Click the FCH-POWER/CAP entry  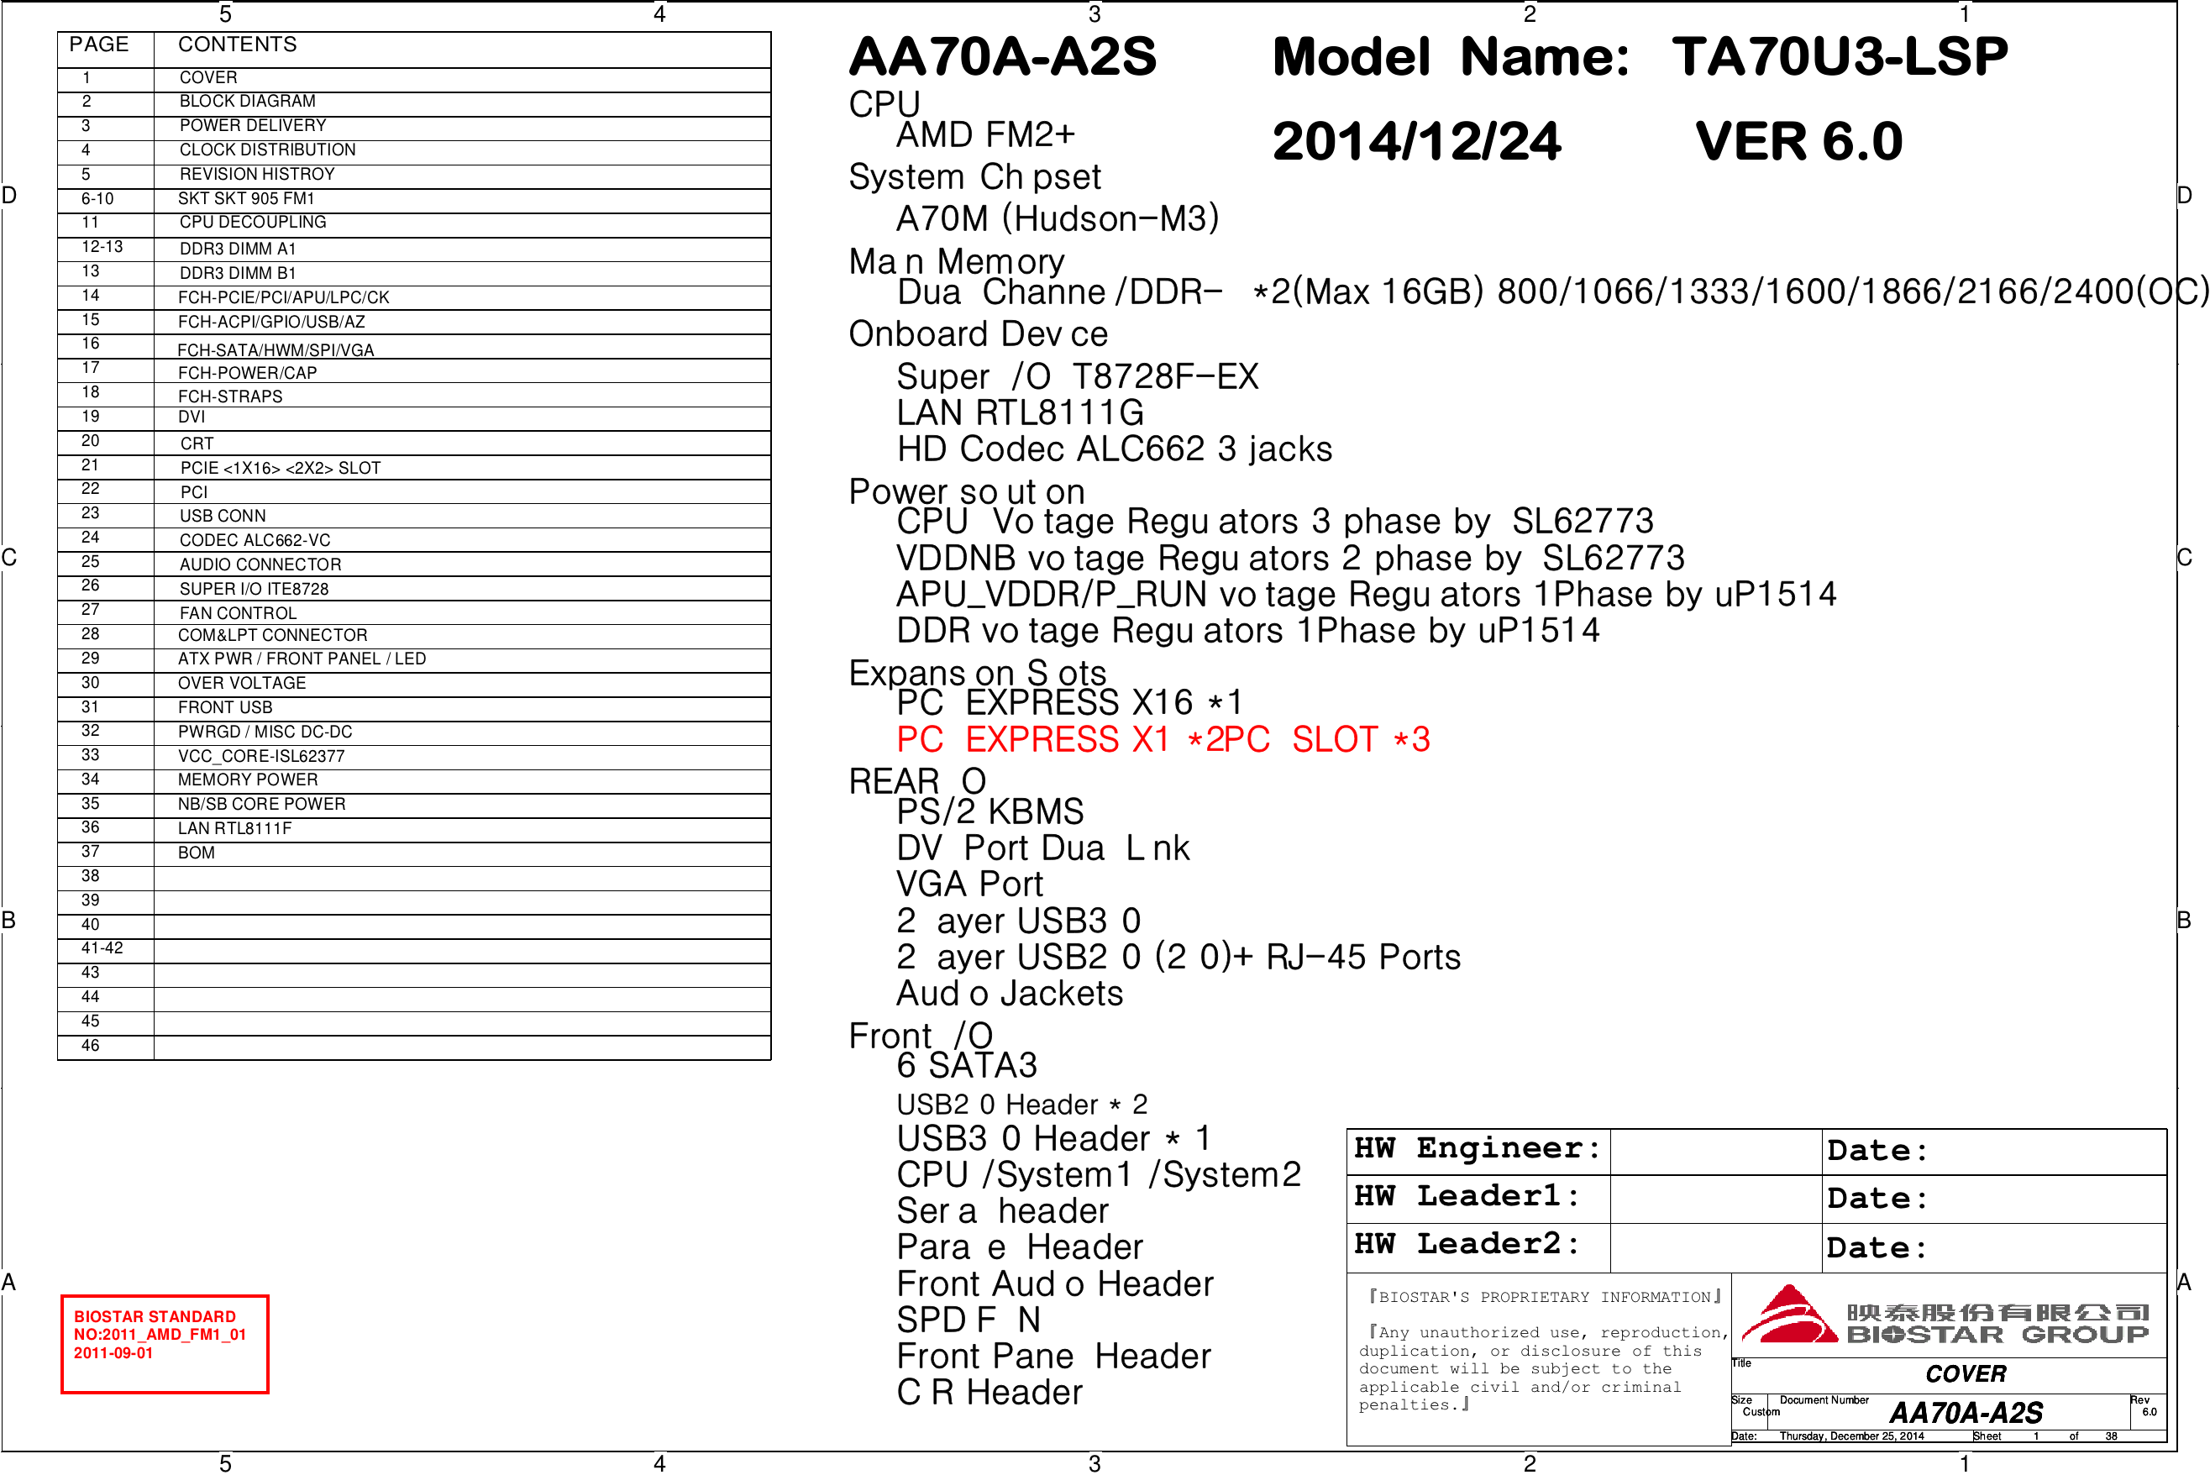(x=247, y=374)
